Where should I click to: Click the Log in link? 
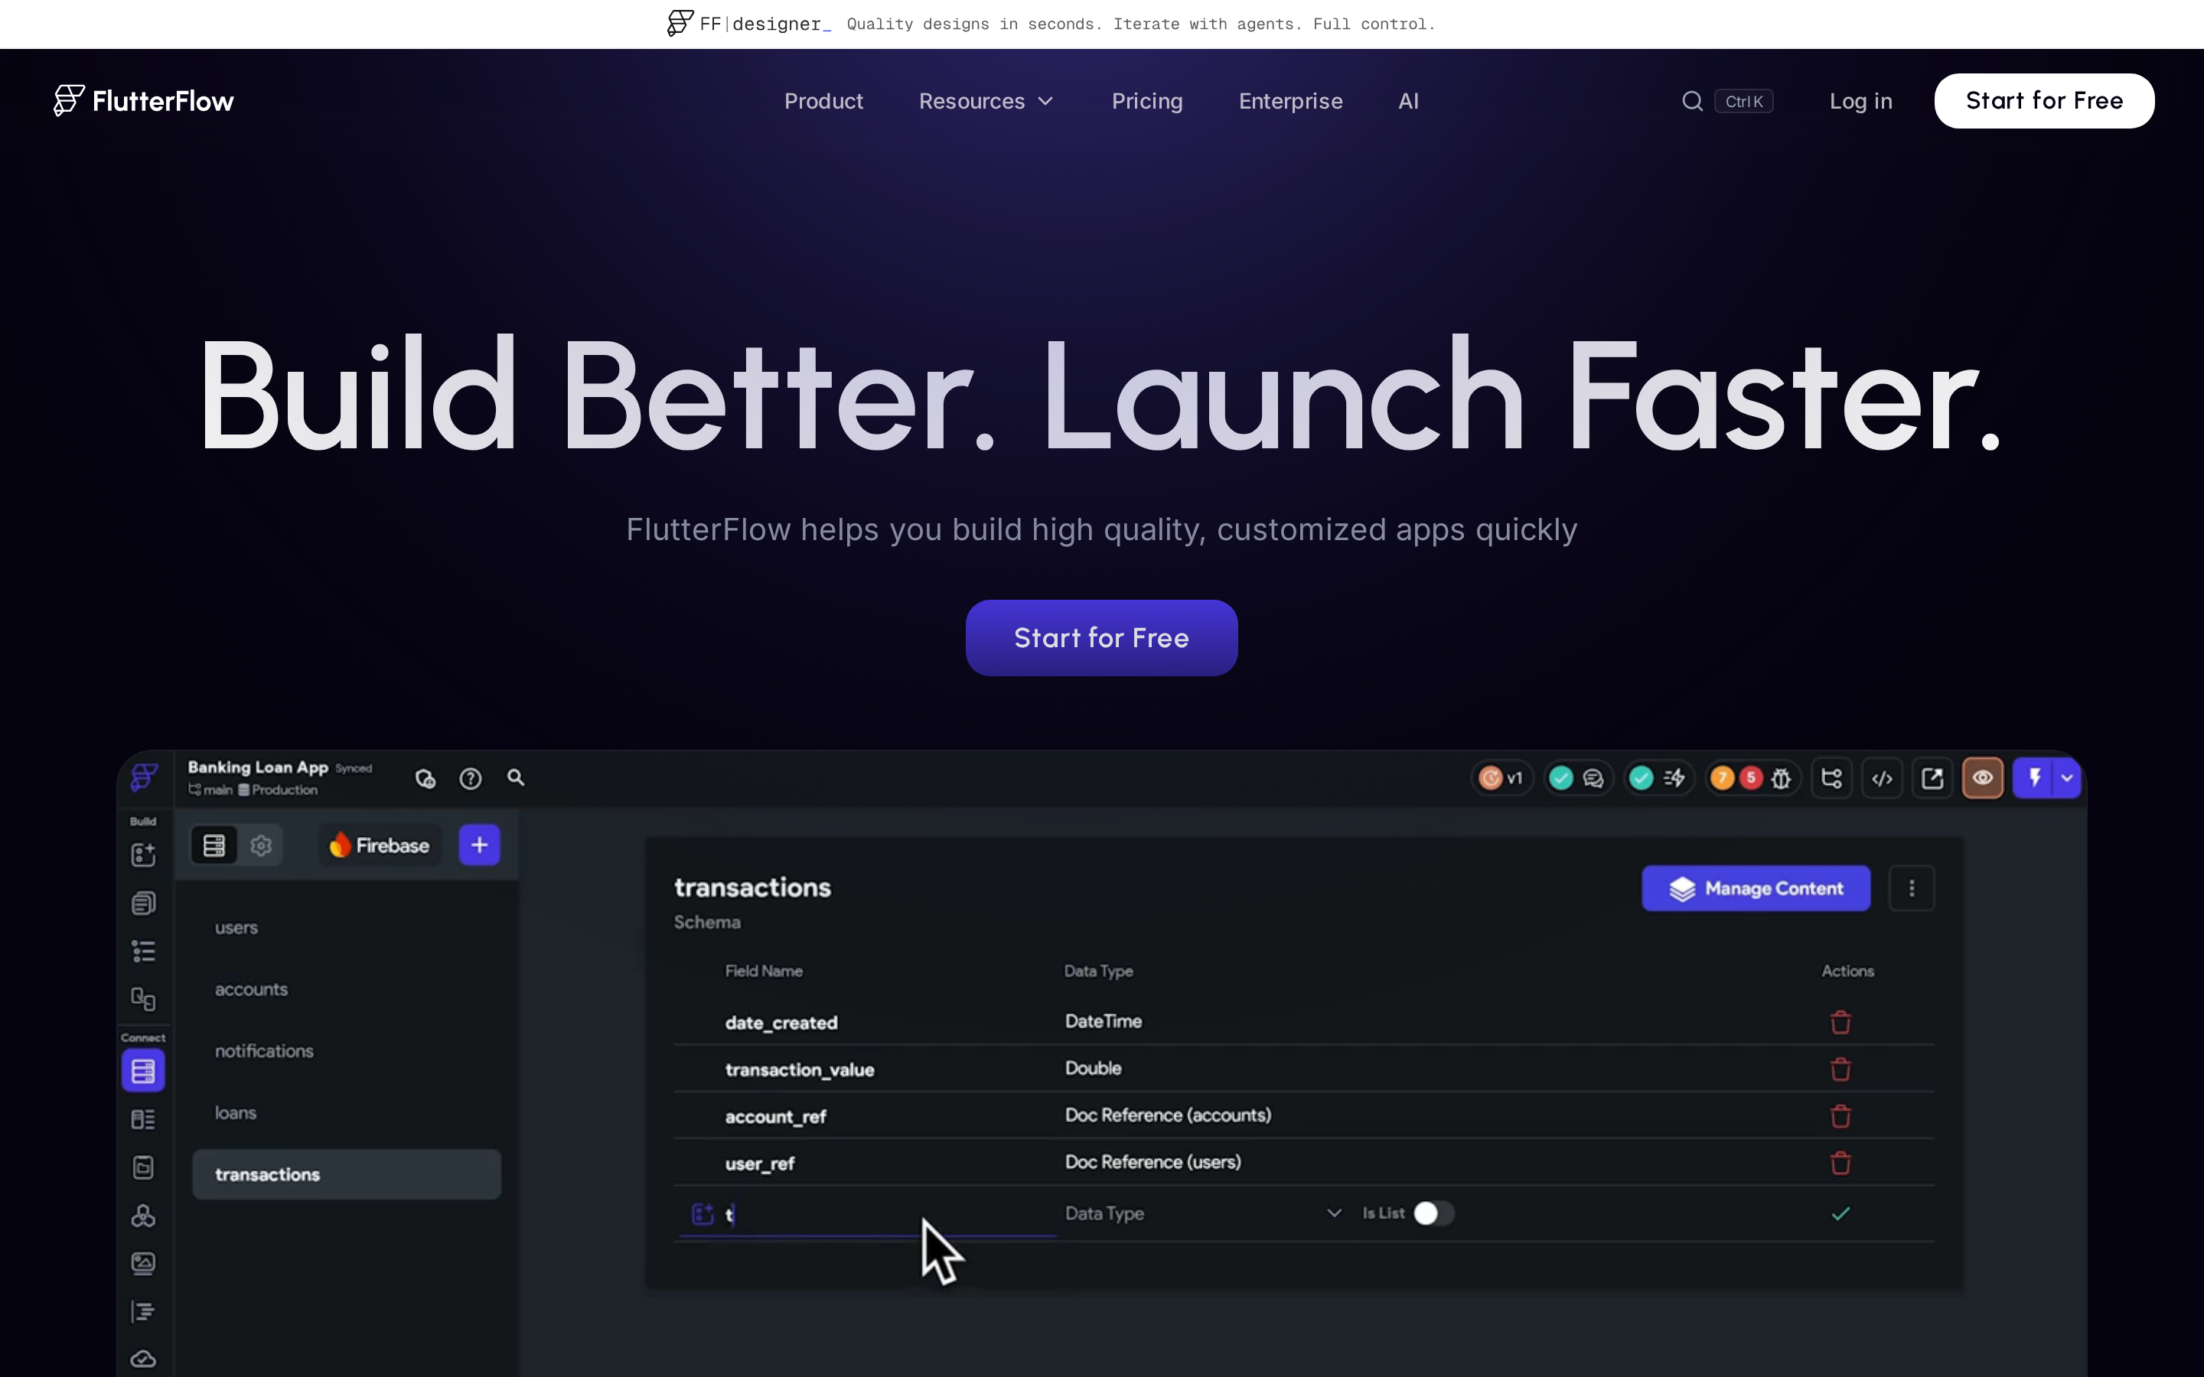pyautogui.click(x=1860, y=101)
